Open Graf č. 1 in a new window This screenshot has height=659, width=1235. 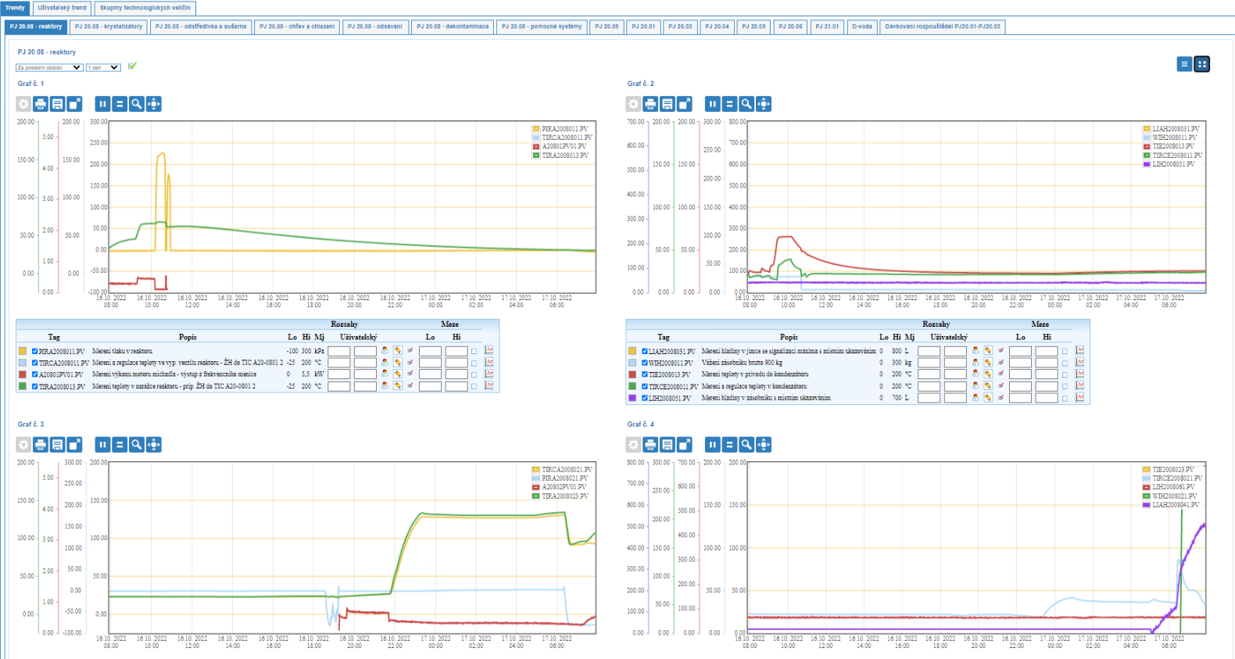[x=75, y=104]
